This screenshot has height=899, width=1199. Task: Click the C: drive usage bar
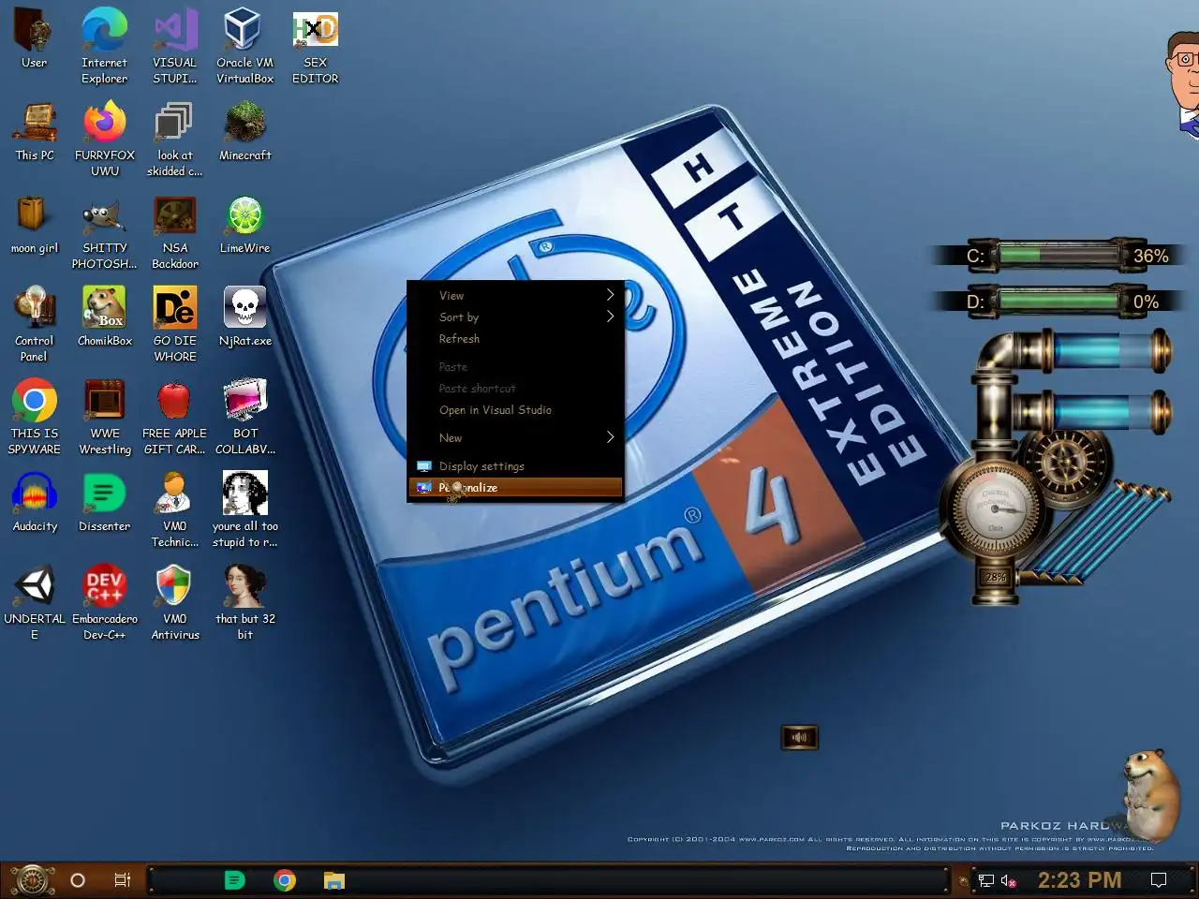pyautogui.click(x=1058, y=255)
